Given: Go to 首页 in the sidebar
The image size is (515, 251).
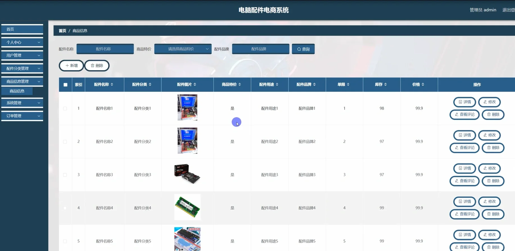Looking at the screenshot, I should (22, 29).
